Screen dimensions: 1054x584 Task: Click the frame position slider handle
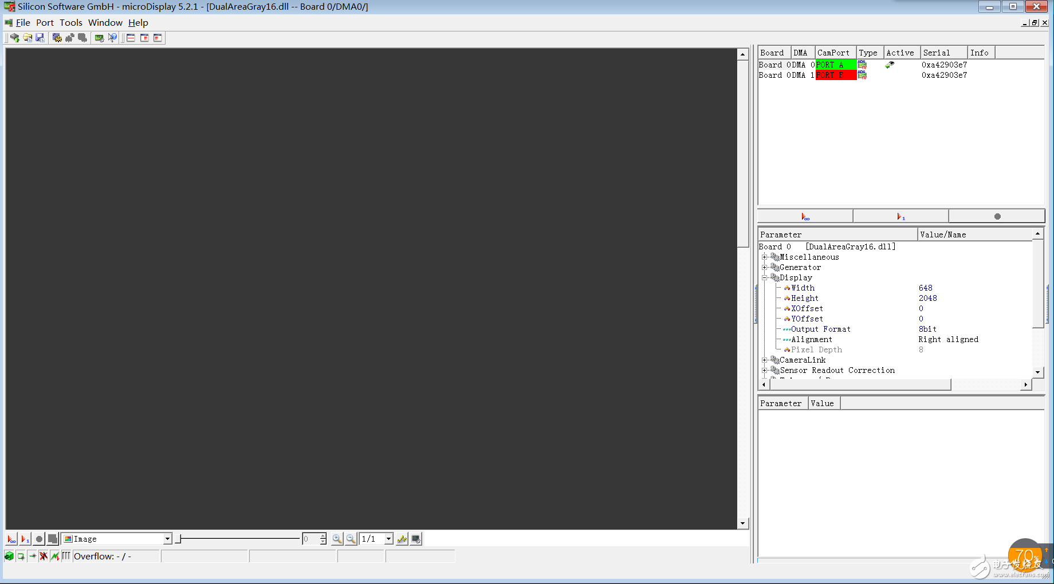click(x=178, y=539)
